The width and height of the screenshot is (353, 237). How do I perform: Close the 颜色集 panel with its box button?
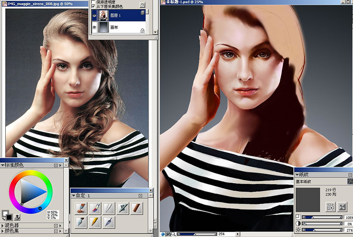click(x=56, y=231)
